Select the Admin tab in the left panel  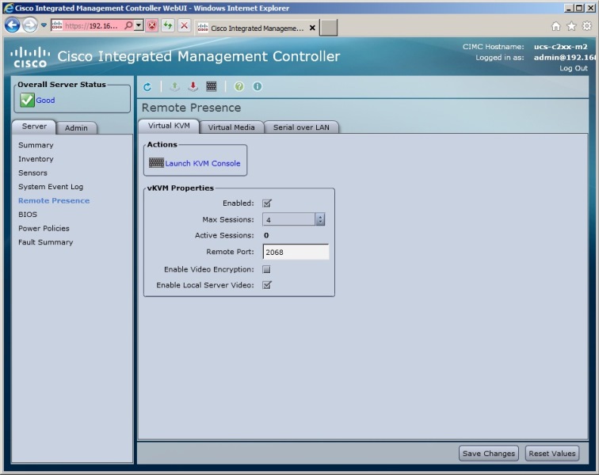(x=76, y=128)
